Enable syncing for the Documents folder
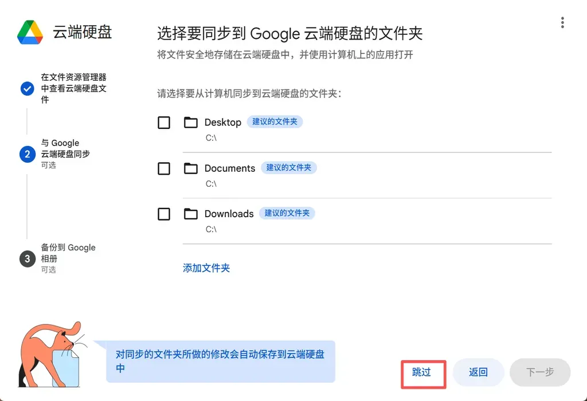The width and height of the screenshot is (587, 401). (164, 168)
